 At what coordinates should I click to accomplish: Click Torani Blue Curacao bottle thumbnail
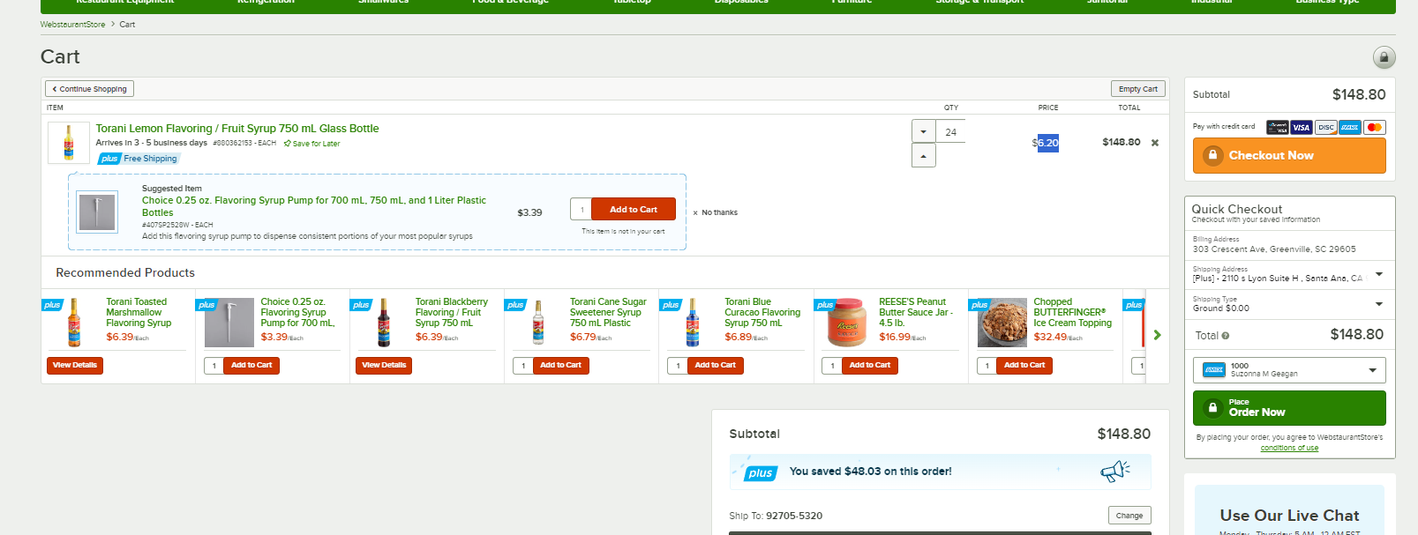pos(693,323)
